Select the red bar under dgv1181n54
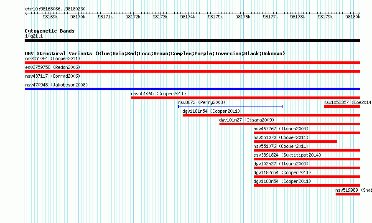 pos(271,115)
